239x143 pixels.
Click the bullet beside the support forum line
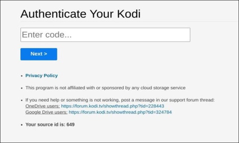click(22, 100)
